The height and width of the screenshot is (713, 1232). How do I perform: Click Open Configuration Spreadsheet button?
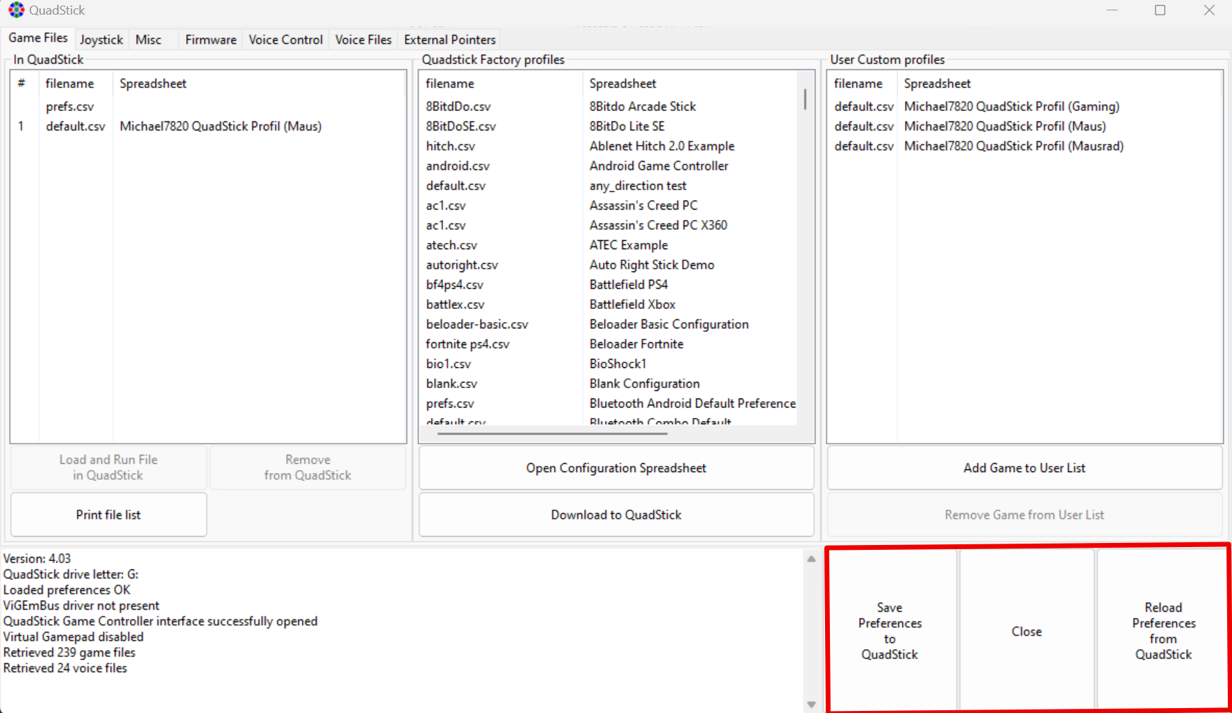click(616, 468)
